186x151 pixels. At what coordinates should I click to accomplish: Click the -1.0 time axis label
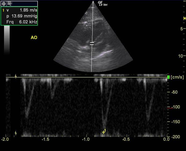86,139
